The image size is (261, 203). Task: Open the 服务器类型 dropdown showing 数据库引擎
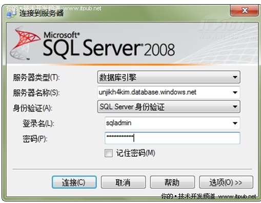(169, 77)
